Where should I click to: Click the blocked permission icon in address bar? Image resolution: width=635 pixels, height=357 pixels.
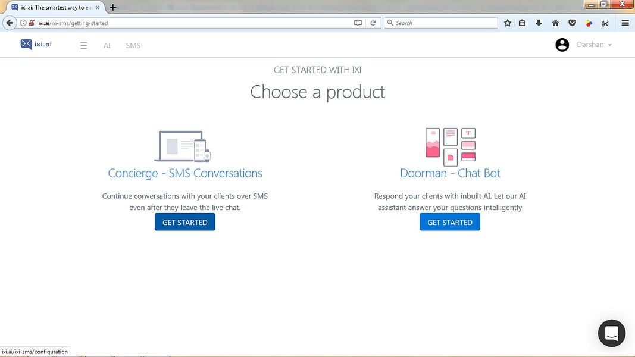32,23
